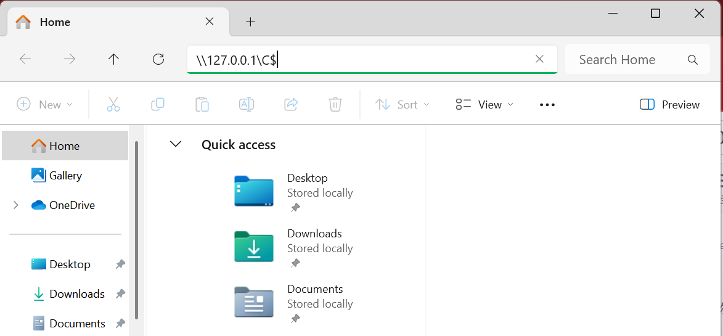
Task: Expand the OneDrive tree node
Action: coord(16,205)
